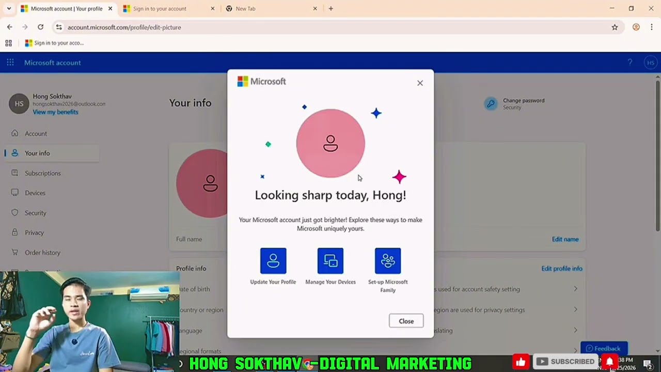Click the Privacy shield sidebar icon
This screenshot has width=661, height=372.
click(x=15, y=233)
